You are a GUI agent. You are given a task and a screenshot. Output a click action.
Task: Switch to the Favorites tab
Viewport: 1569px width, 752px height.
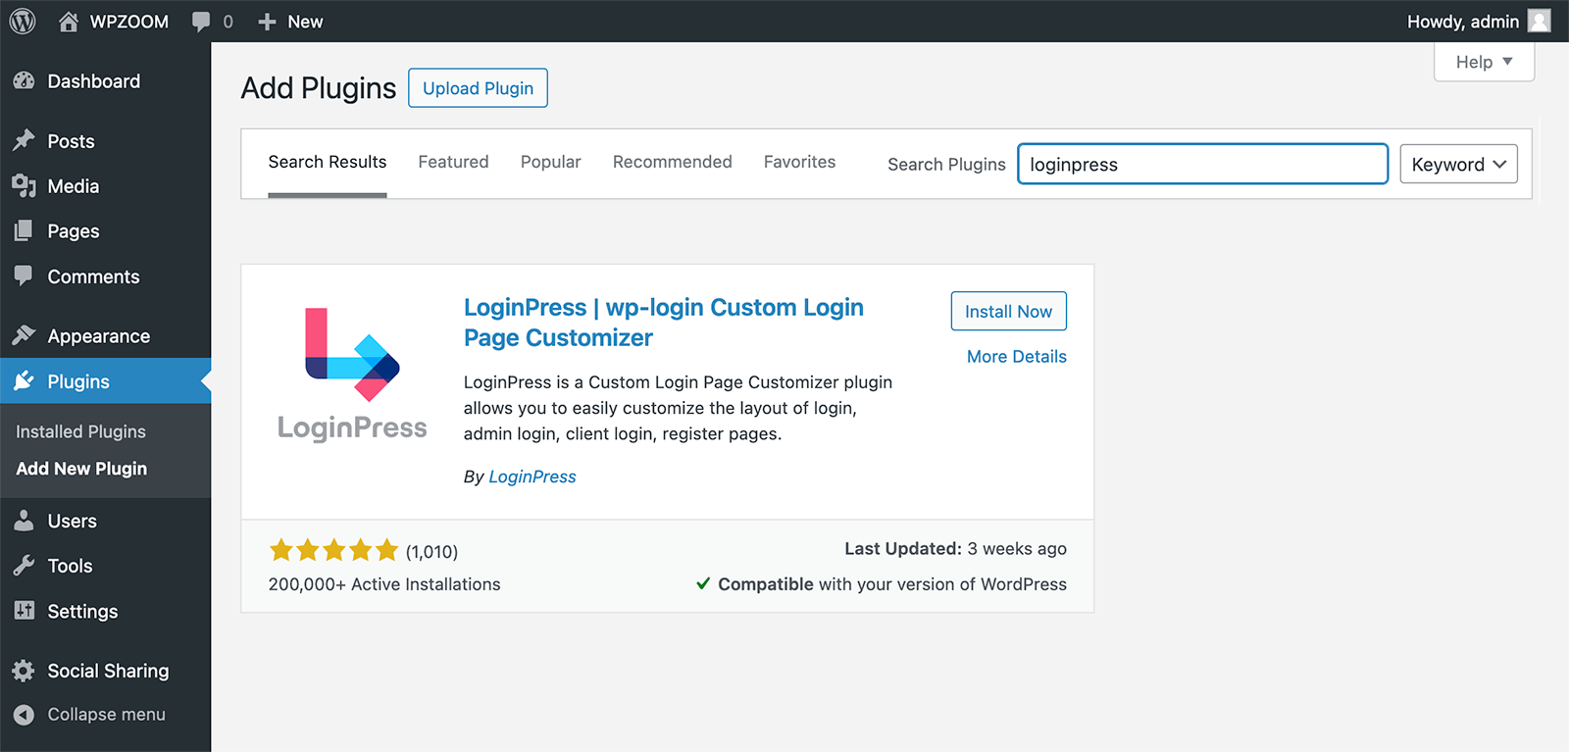800,163
